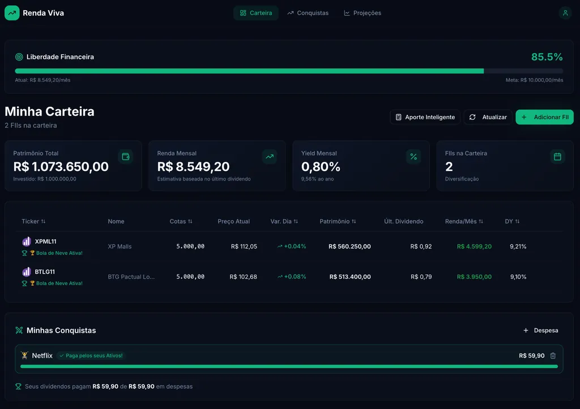Click the Renda Viva brand name

pyautogui.click(x=43, y=13)
